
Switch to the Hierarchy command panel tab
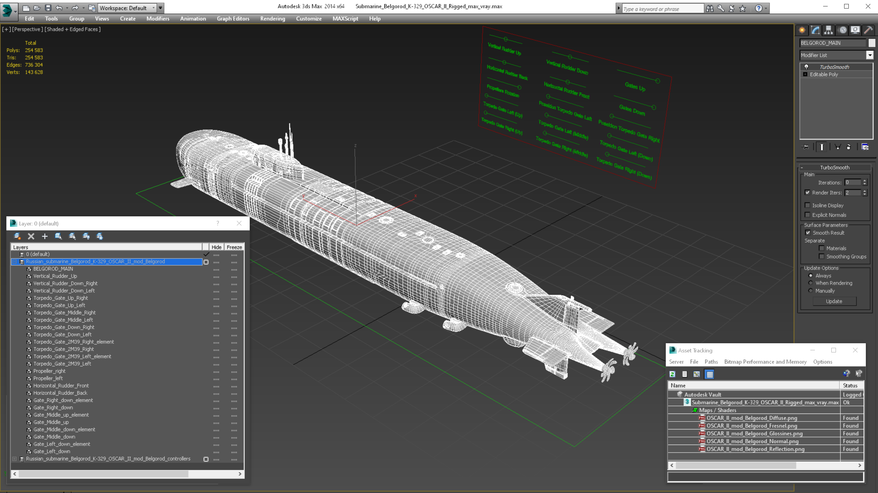pyautogui.click(x=829, y=30)
